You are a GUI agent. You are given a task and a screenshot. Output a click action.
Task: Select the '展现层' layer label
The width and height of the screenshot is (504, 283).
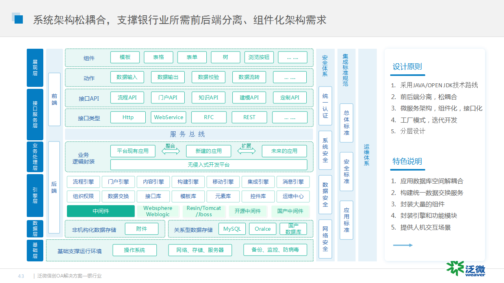(x=35, y=68)
